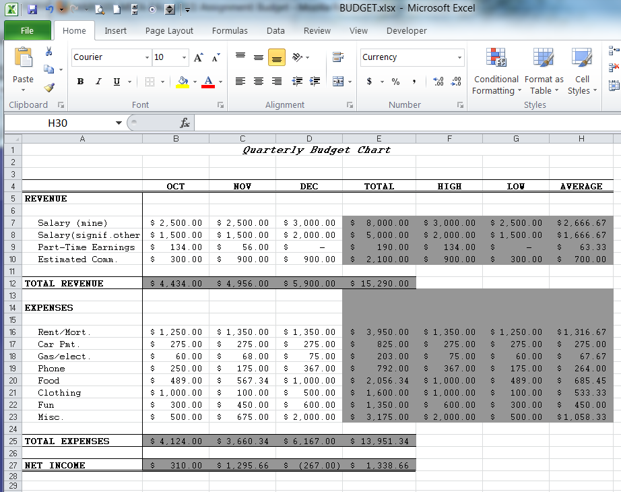
Task: Apply Comma Style
Action: 414,82
